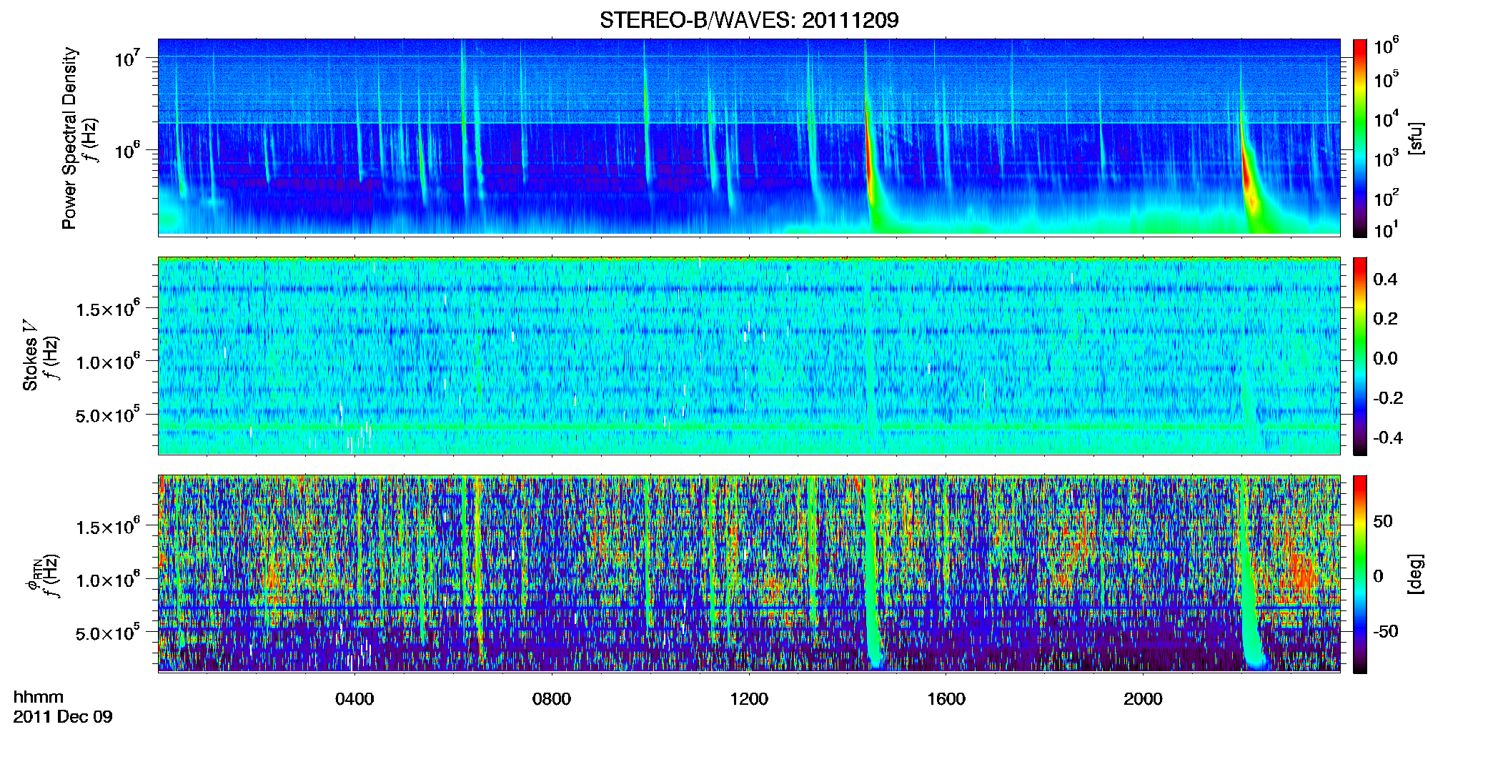This screenshot has width=1498, height=772.
Task: Click the 0800 time tick label
Action: coord(552,698)
